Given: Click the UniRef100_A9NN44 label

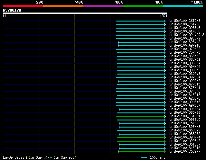Looking at the screenshot, I should [185, 67].
